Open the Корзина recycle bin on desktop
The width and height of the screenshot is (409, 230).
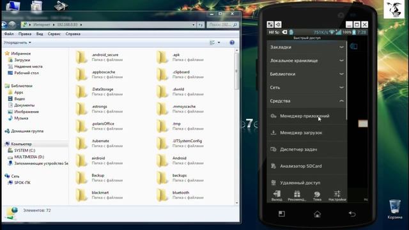395,209
